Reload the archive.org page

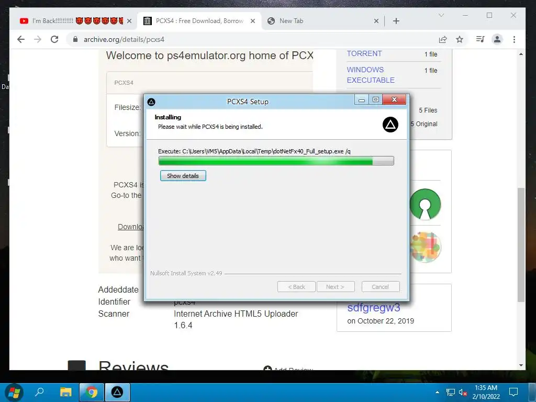point(54,39)
